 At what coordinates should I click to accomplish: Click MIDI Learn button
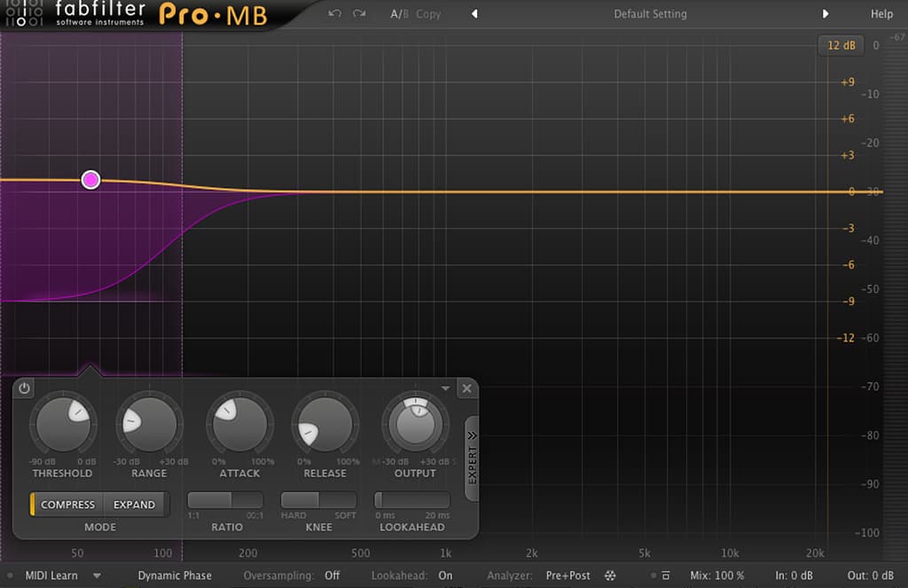pos(51,576)
